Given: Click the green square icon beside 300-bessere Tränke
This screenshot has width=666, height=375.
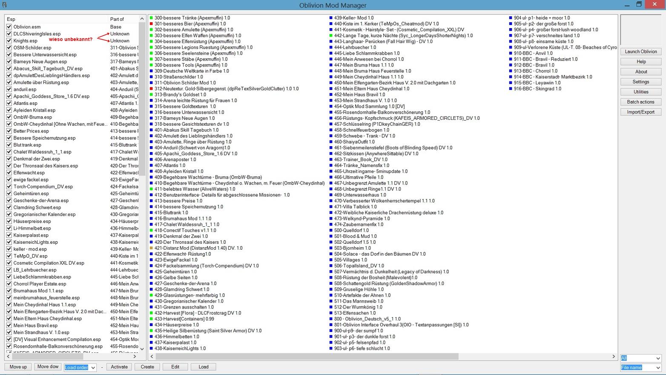Looking at the screenshot, I should tap(151, 18).
